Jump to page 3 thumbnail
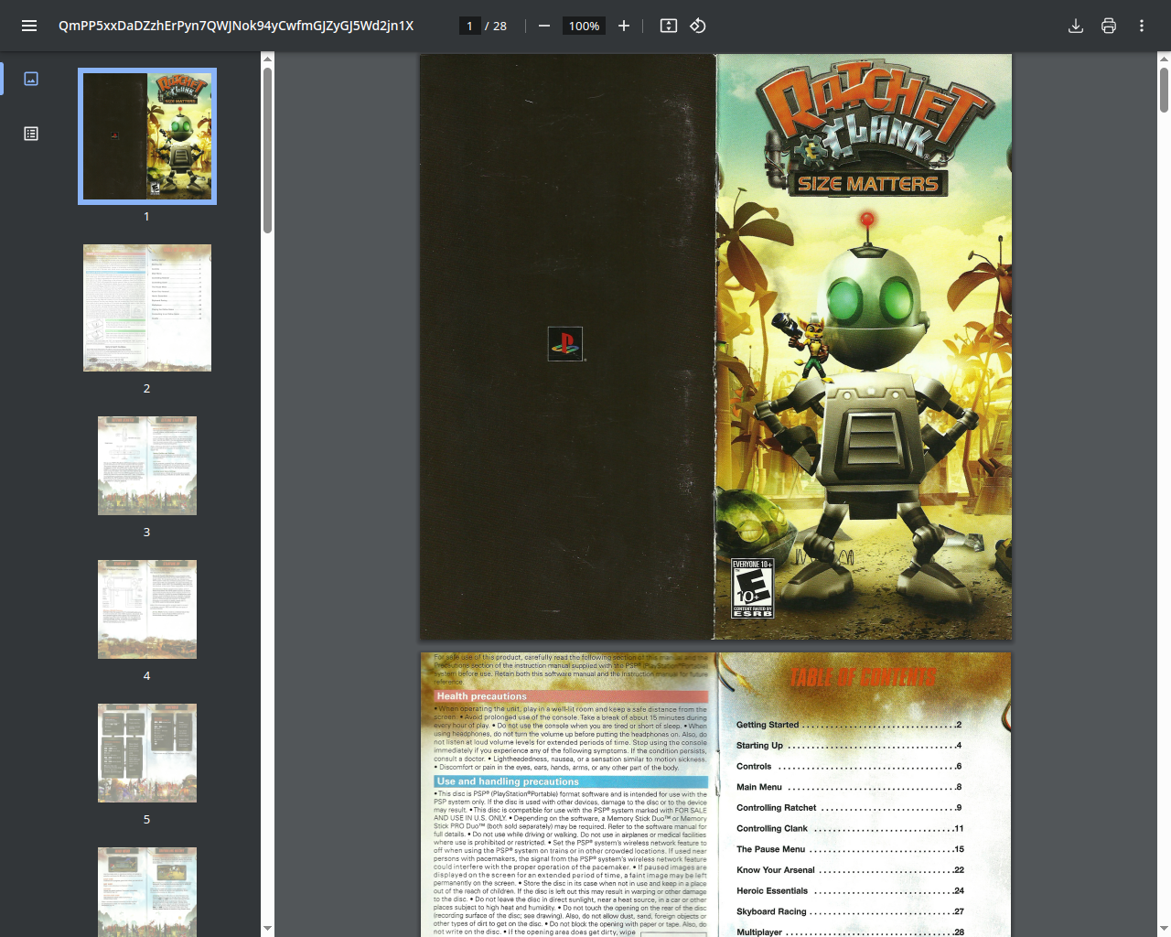1171x937 pixels. (147, 466)
